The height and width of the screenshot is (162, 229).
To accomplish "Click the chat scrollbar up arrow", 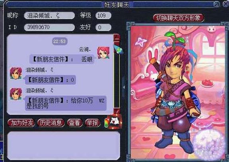I will coord(117,38).
